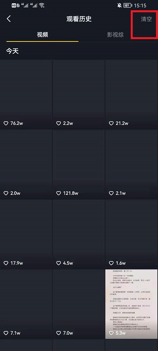Tap the Wi-Fi status bar icon
This screenshot has height=351, width=158.
tap(41, 6)
